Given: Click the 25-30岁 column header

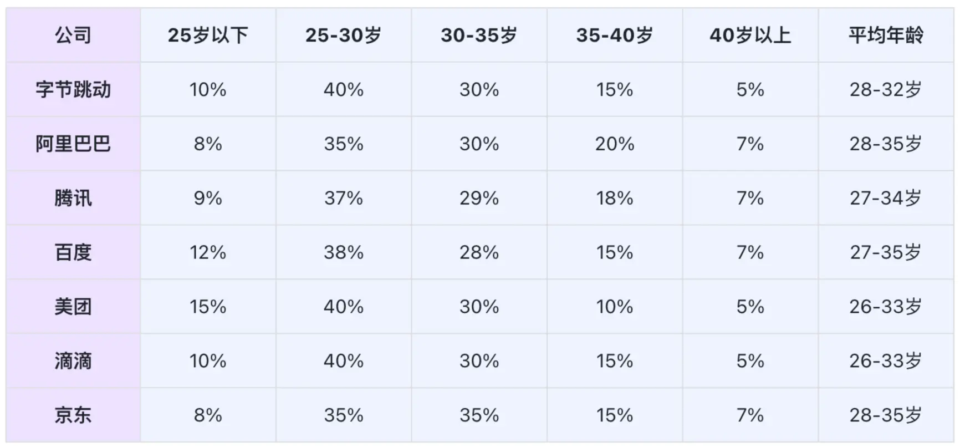Looking at the screenshot, I should pyautogui.click(x=344, y=35).
